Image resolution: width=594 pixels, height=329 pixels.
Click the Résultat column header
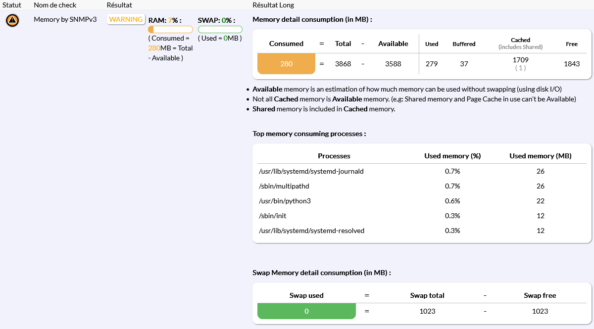[119, 5]
